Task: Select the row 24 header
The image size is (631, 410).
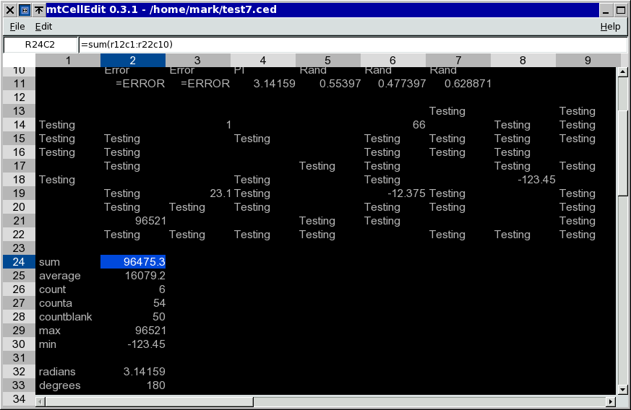Action: click(19, 262)
